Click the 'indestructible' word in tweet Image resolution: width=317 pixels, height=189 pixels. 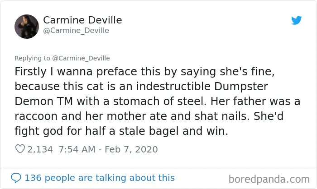[173, 86]
